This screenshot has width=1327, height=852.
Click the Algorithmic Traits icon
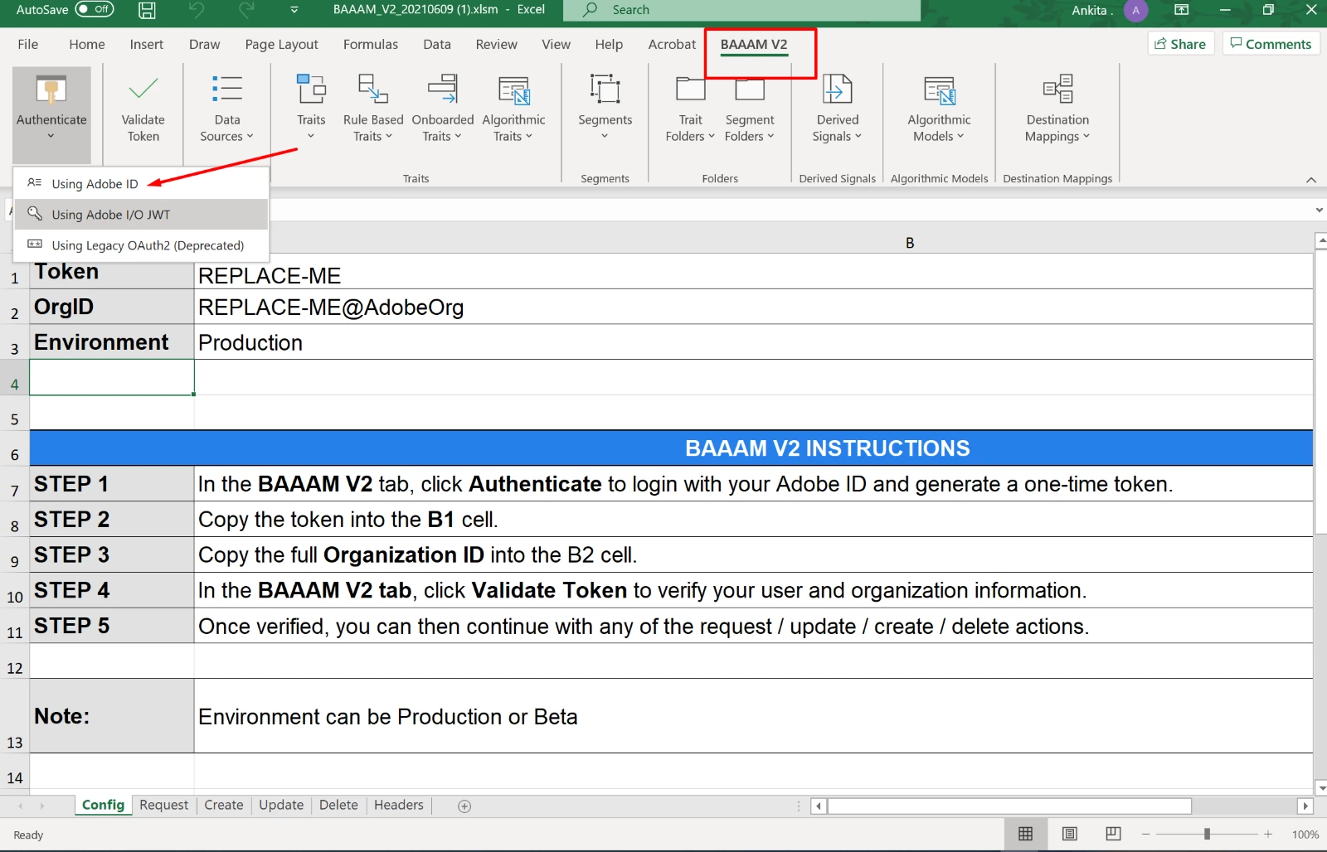(514, 90)
